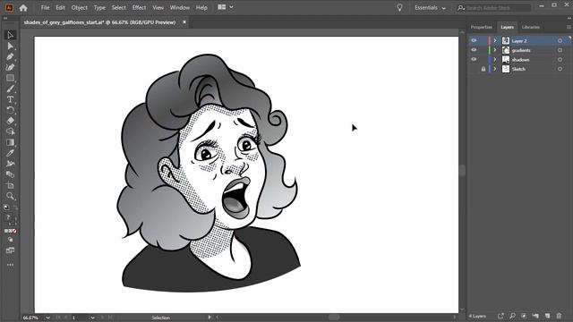Expand the shadows layer chevron
Screen dimensions: 573x322
click(x=495, y=59)
